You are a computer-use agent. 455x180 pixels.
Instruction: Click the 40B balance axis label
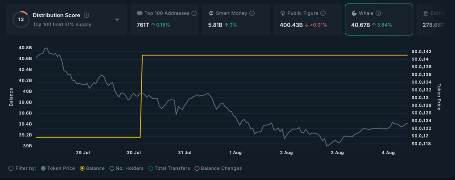point(28,91)
